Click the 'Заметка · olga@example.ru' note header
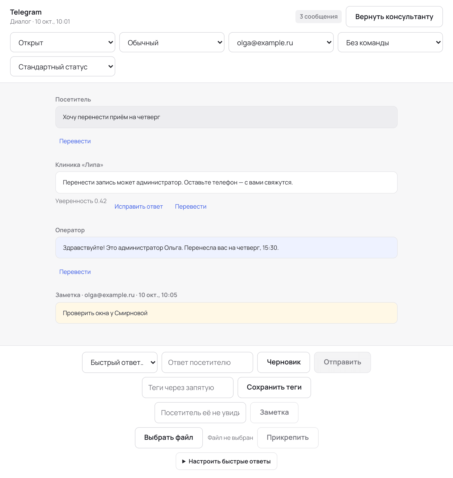Screen dimensions: 453x478 [x=116, y=295]
